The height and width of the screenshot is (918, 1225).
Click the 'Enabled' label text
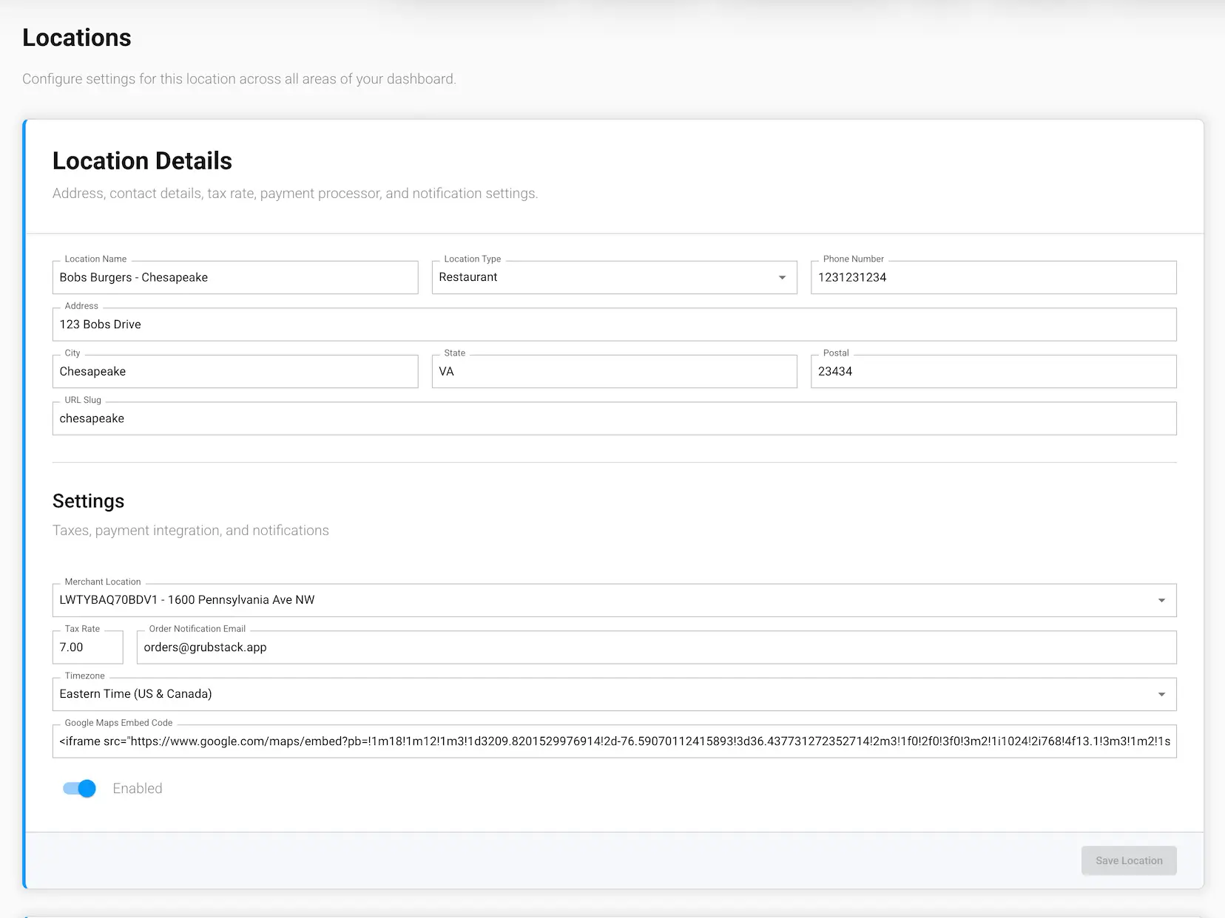click(x=138, y=789)
